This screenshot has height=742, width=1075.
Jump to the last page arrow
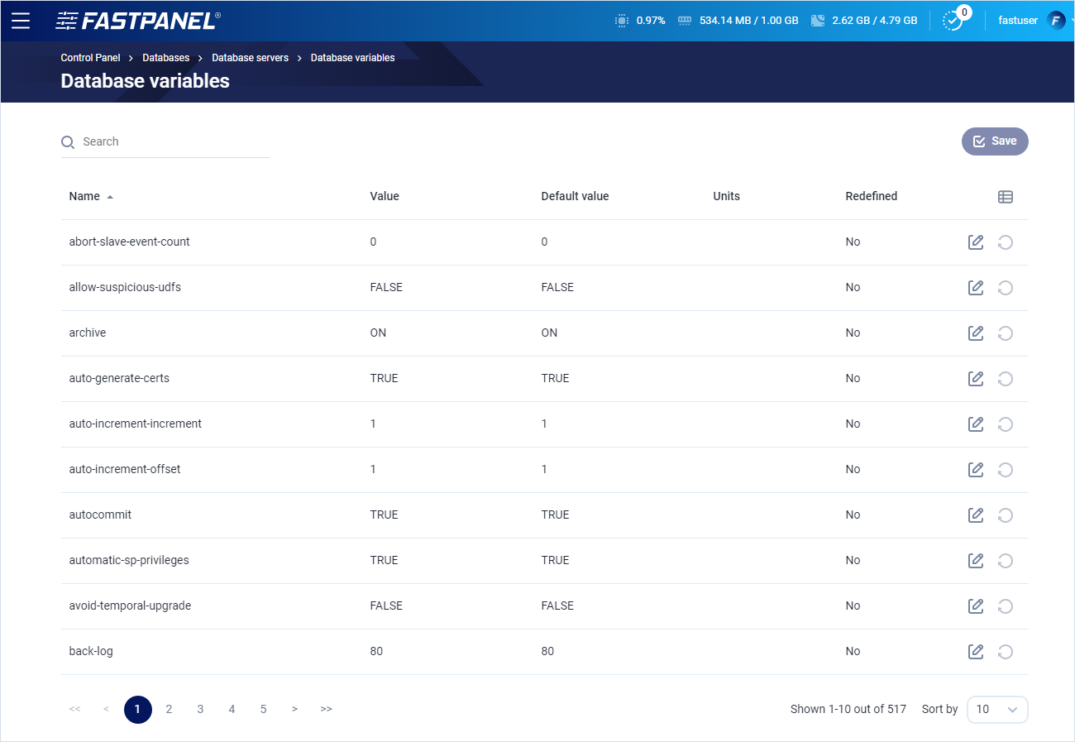[x=326, y=710]
